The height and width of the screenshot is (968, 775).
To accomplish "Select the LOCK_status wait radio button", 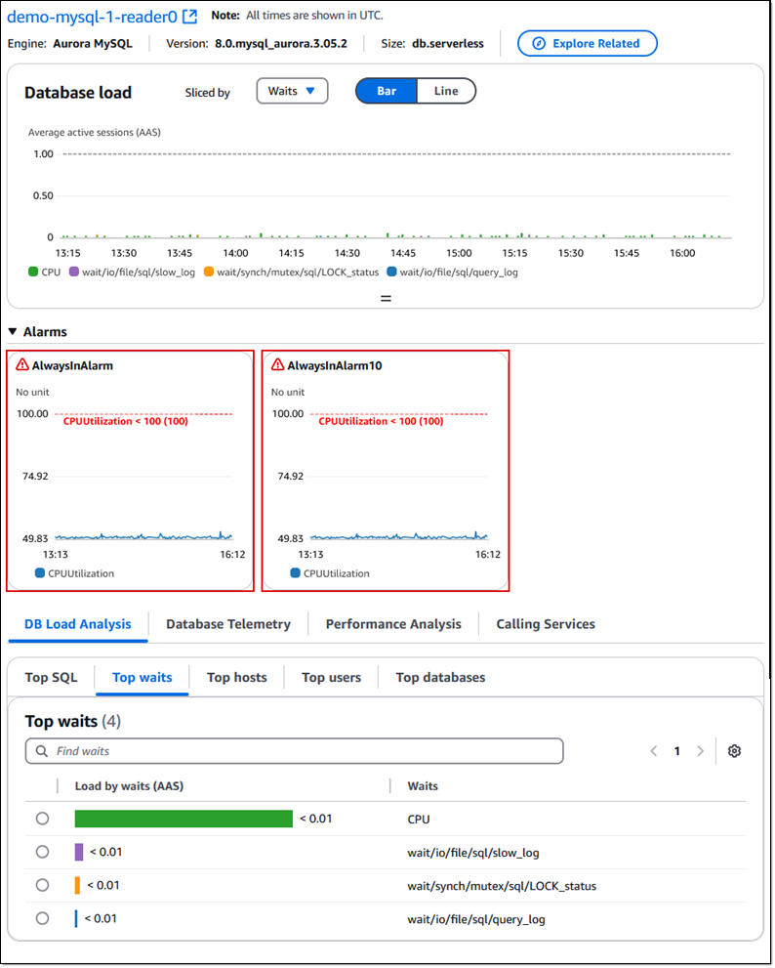I will click(42, 885).
